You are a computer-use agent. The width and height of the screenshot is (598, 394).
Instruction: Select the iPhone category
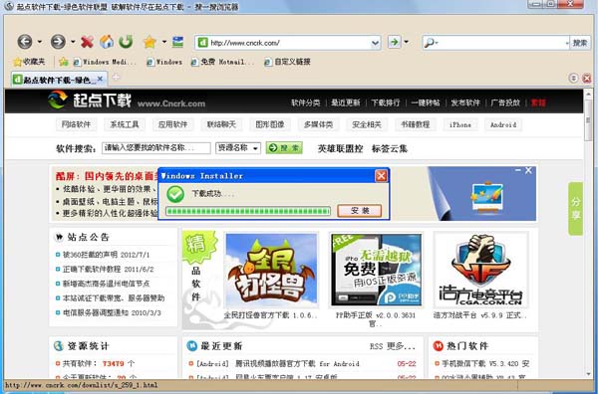pyautogui.click(x=459, y=124)
